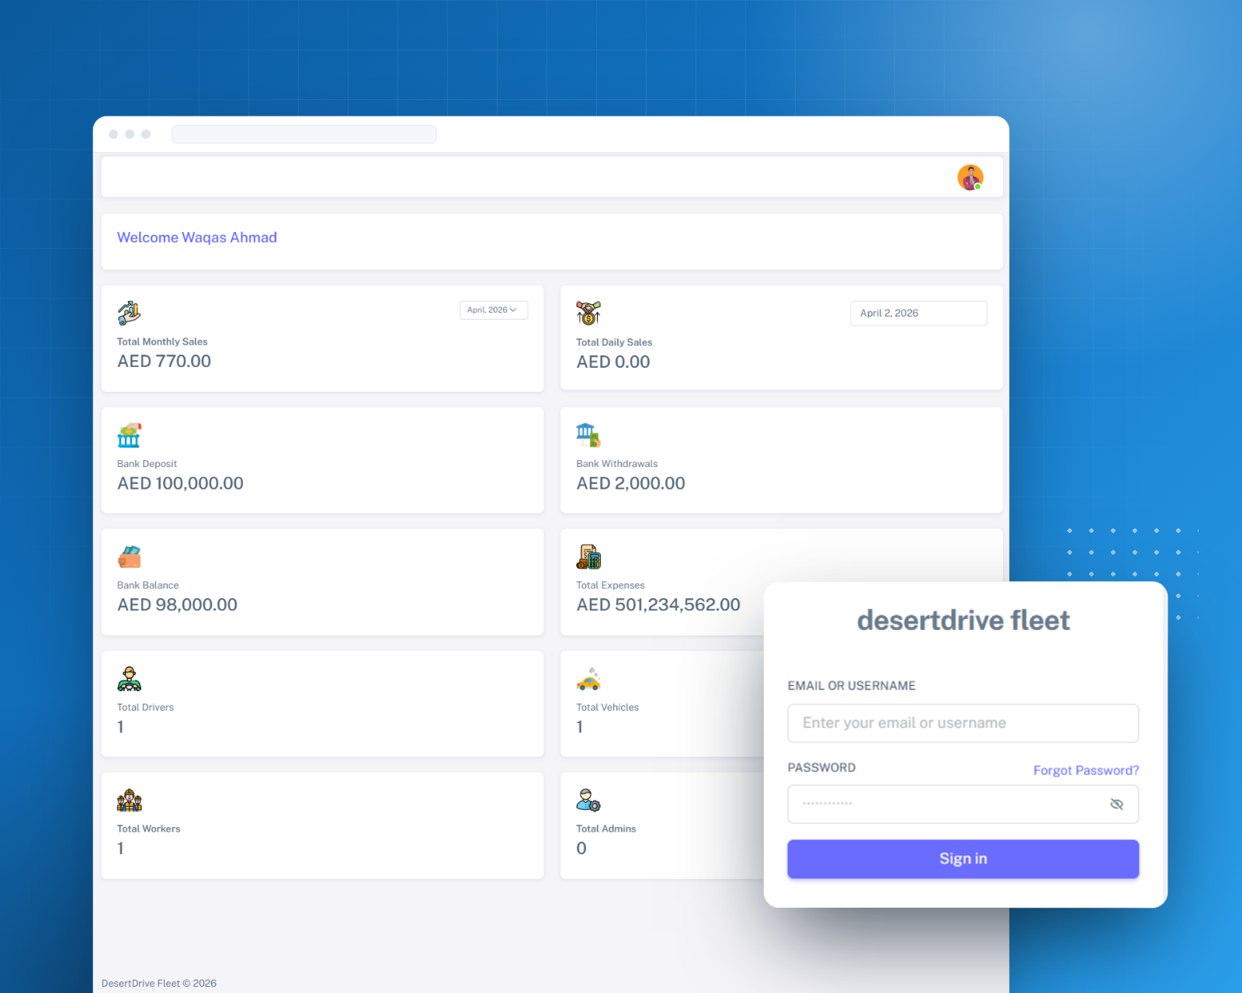Click the Total Drivers icon
Viewport: 1242px width, 993px height.
tap(129, 679)
